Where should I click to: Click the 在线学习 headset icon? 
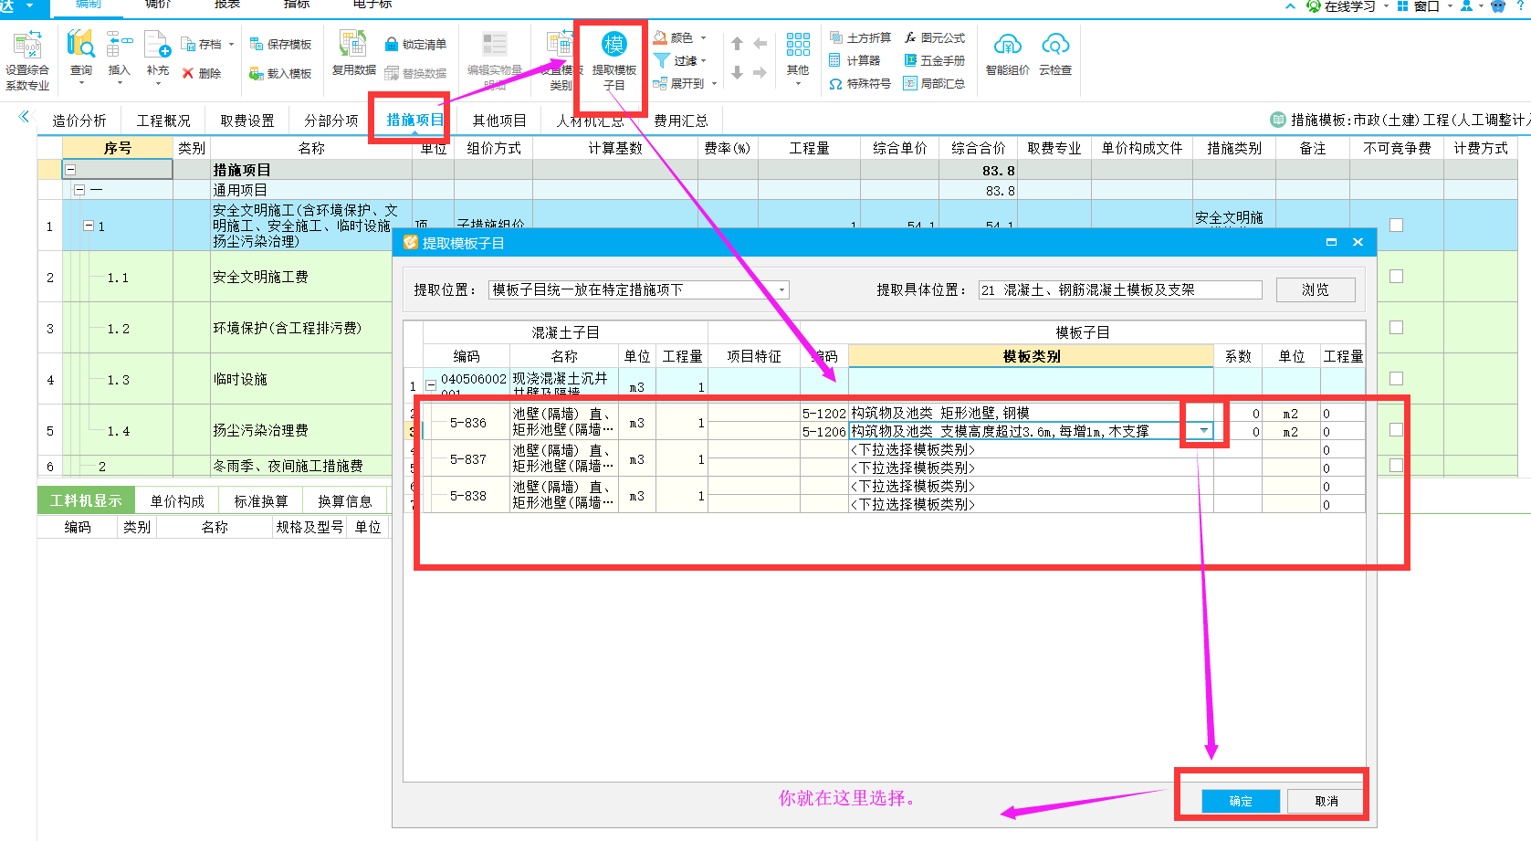point(1313,6)
